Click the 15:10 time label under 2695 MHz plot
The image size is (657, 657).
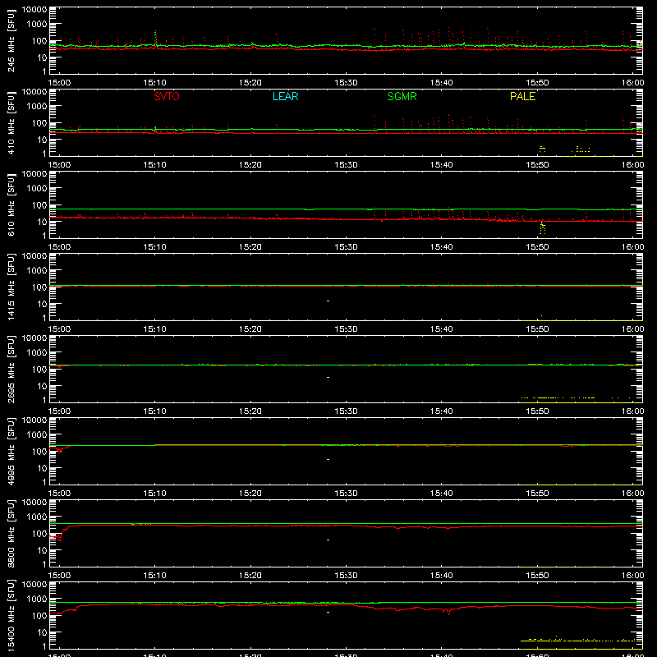(155, 411)
